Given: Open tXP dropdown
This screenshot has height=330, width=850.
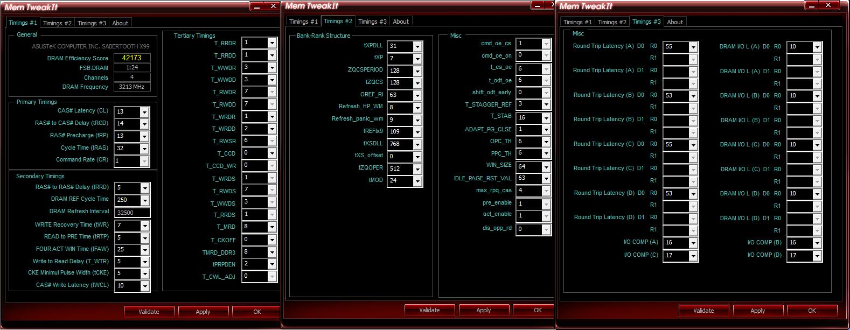Looking at the screenshot, I should 417,59.
